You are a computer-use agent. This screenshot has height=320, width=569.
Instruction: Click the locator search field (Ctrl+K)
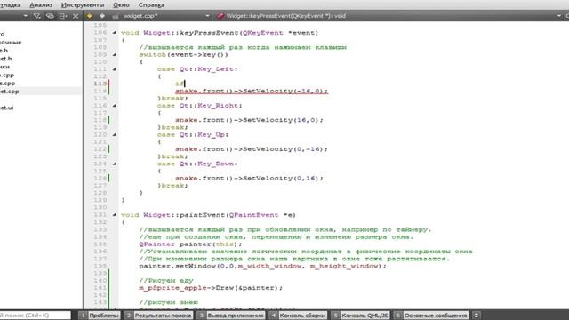click(35, 316)
